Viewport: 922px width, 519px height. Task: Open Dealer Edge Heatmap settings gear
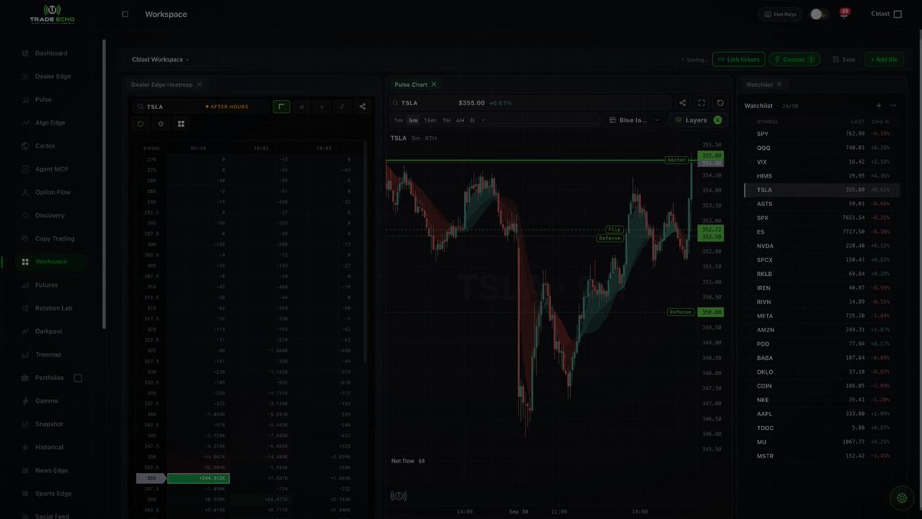pyautogui.click(x=161, y=124)
